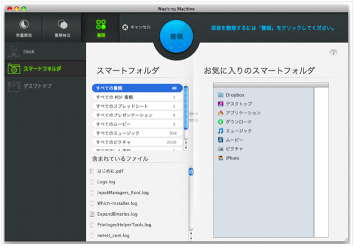Click the desktop sidebar icon

pyautogui.click(x=14, y=86)
